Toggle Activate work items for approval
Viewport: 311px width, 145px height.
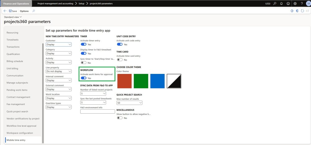[83, 78]
